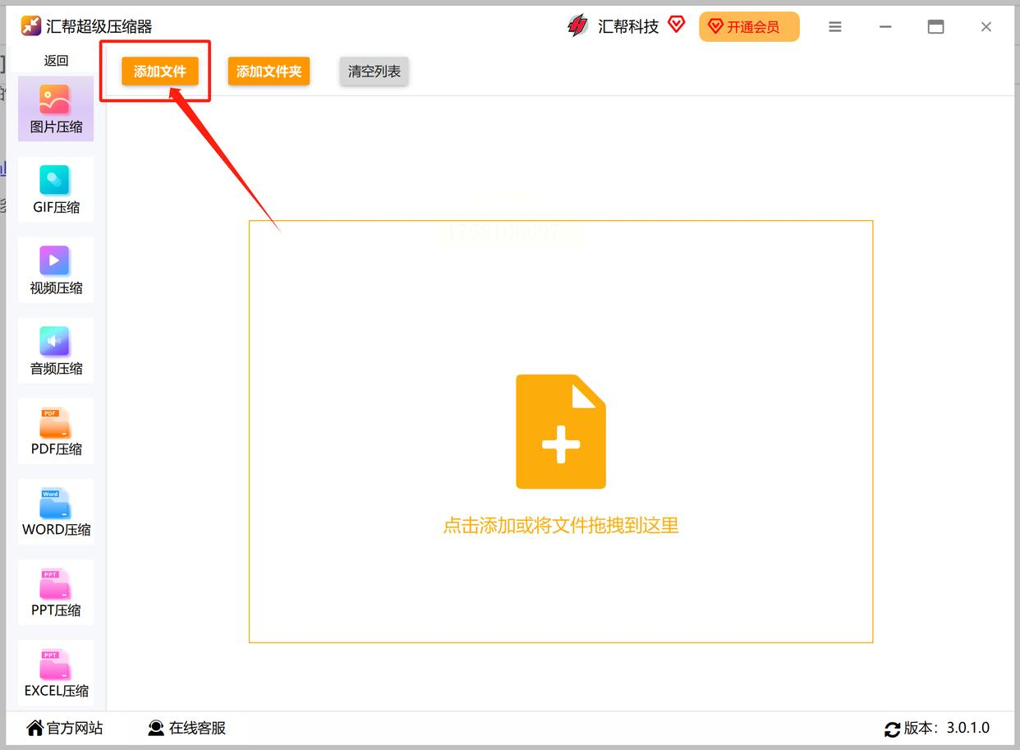
Task: Click the large orange add-file plus icon
Action: pyautogui.click(x=561, y=432)
